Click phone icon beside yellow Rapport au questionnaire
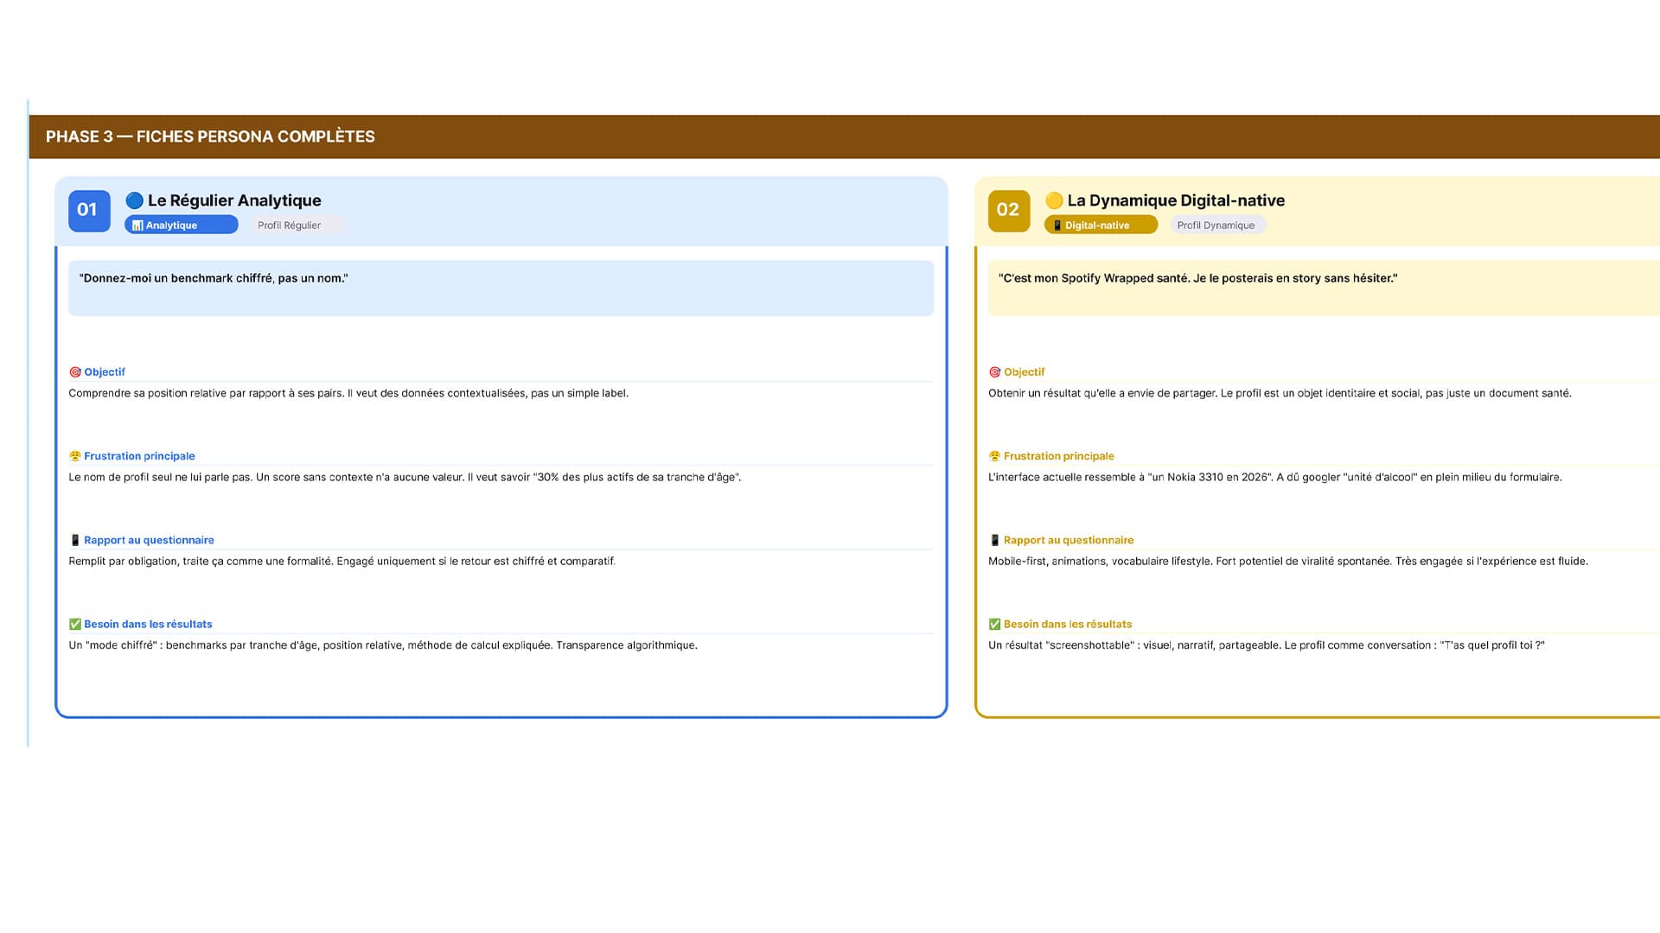 pos(995,540)
